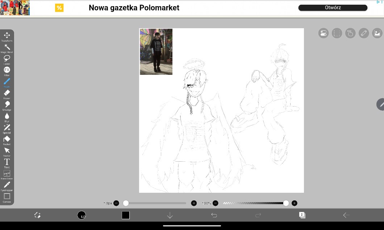Click the Otwórz ad button

[333, 8]
